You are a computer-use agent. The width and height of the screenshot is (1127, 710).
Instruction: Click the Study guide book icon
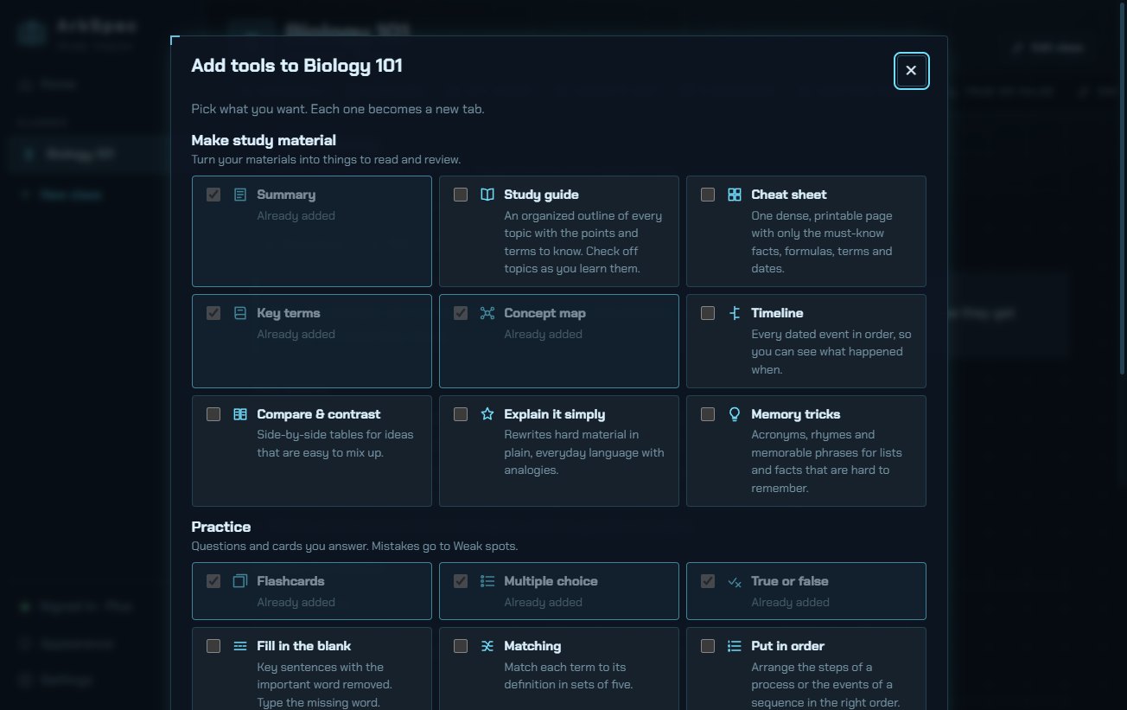(487, 195)
